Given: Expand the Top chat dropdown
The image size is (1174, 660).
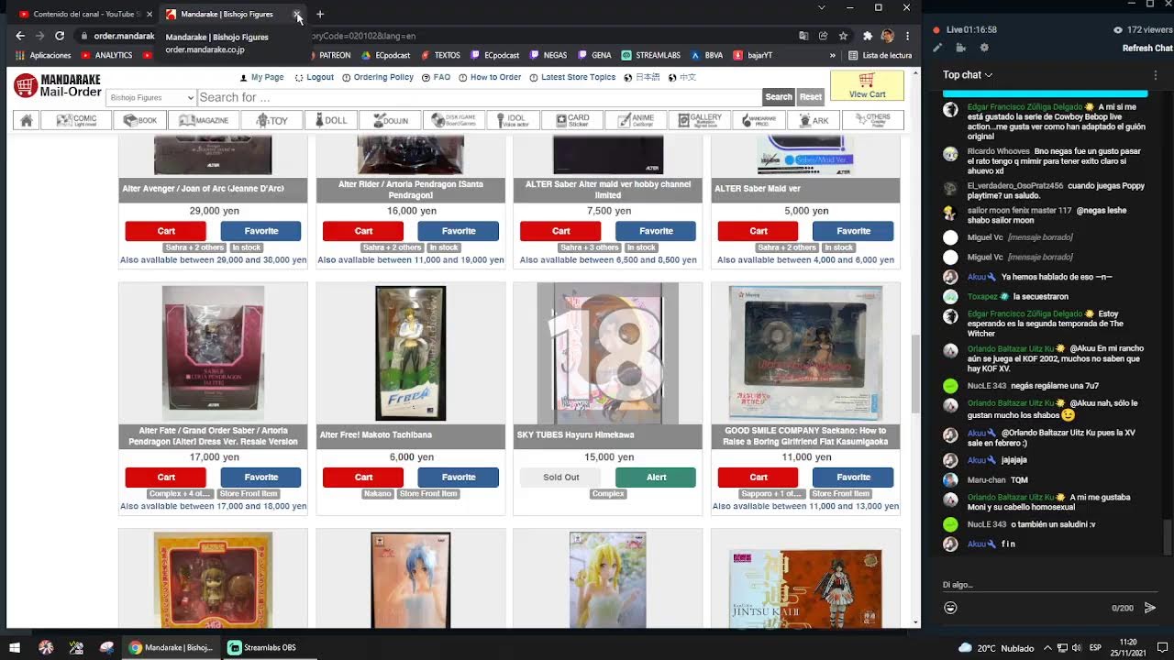Looking at the screenshot, I should 968,74.
